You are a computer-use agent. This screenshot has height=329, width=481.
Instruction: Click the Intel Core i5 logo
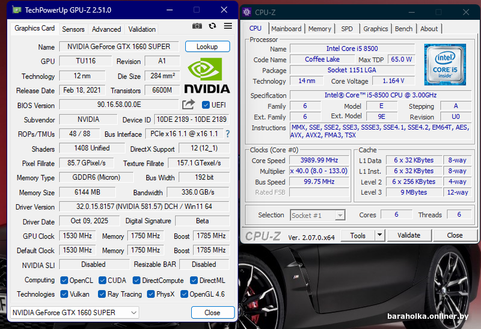click(x=445, y=65)
